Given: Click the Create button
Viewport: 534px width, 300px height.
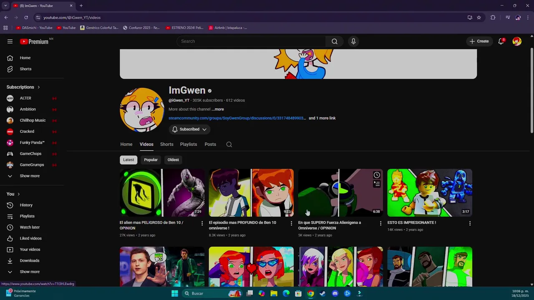Looking at the screenshot, I should (479, 41).
